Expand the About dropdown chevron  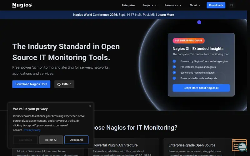(x=200, y=5)
